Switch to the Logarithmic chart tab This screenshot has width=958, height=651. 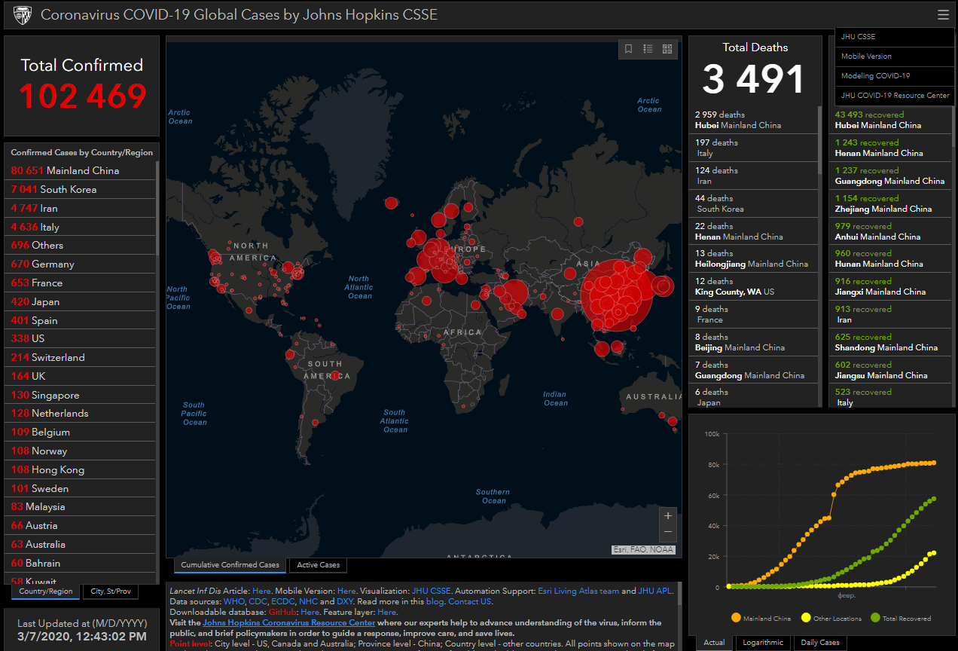click(x=763, y=643)
